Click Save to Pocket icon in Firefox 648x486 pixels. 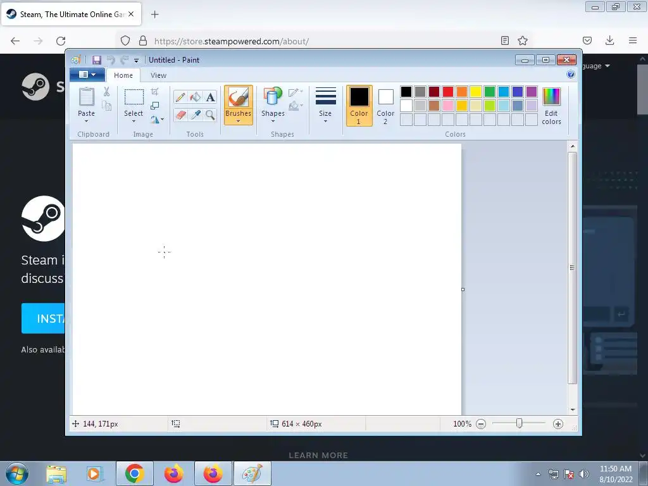point(587,40)
